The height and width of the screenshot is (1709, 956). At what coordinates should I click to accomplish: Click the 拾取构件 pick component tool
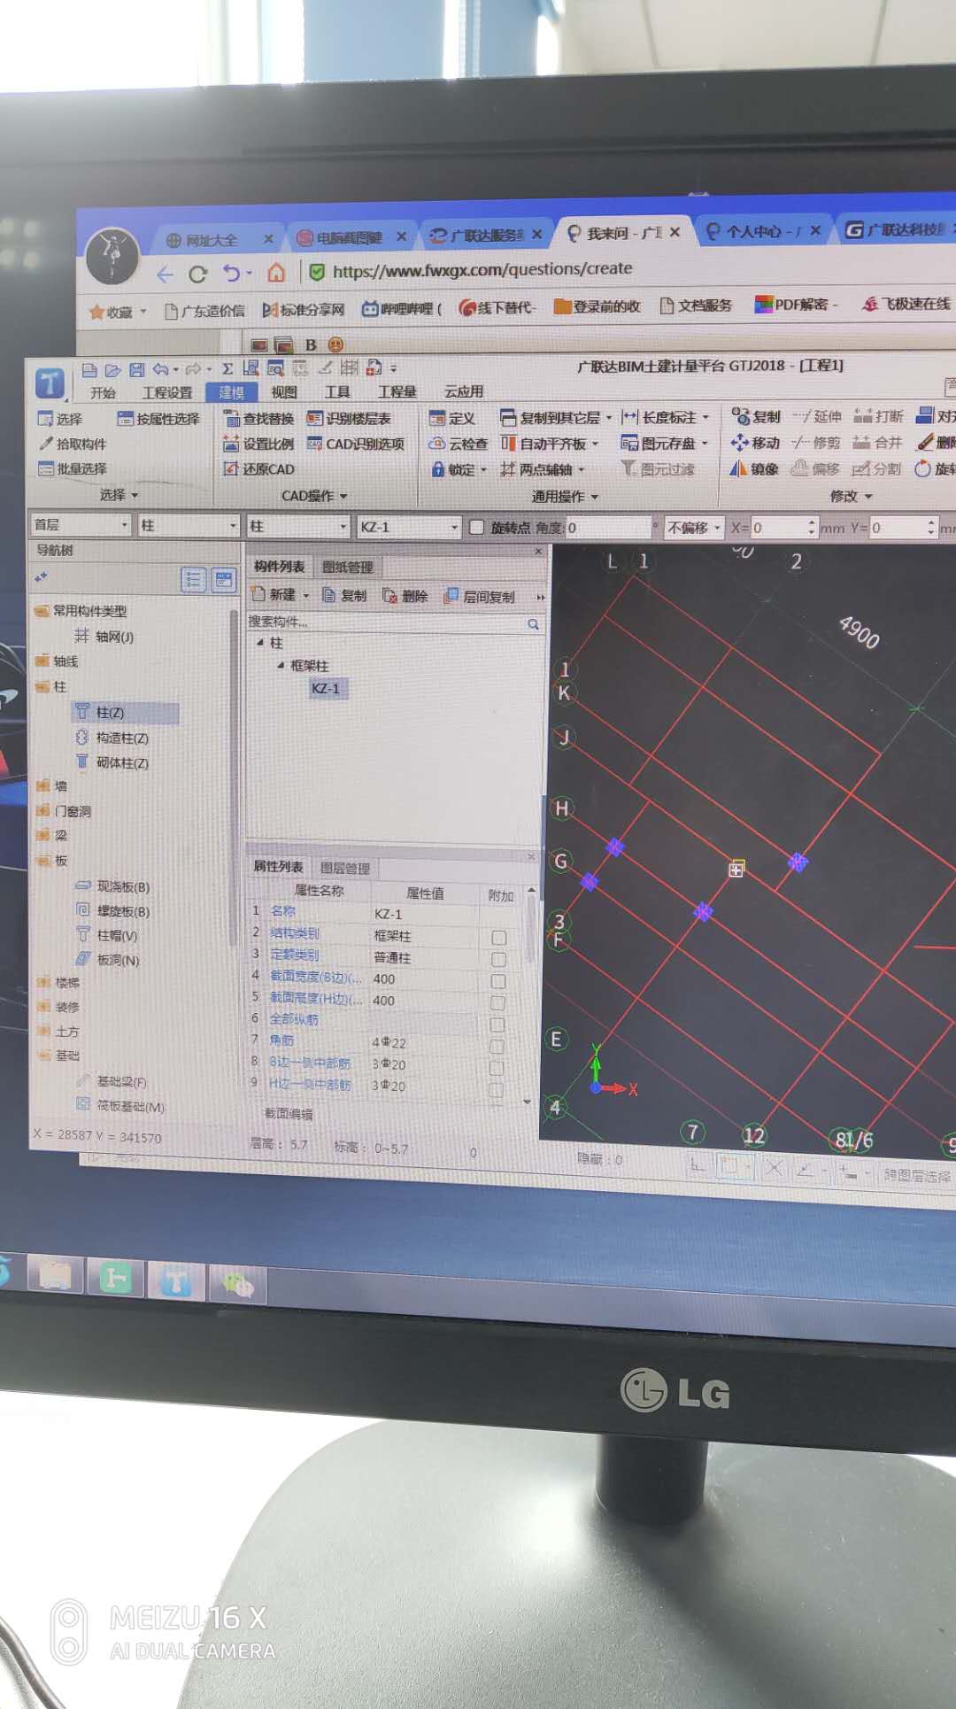72,444
